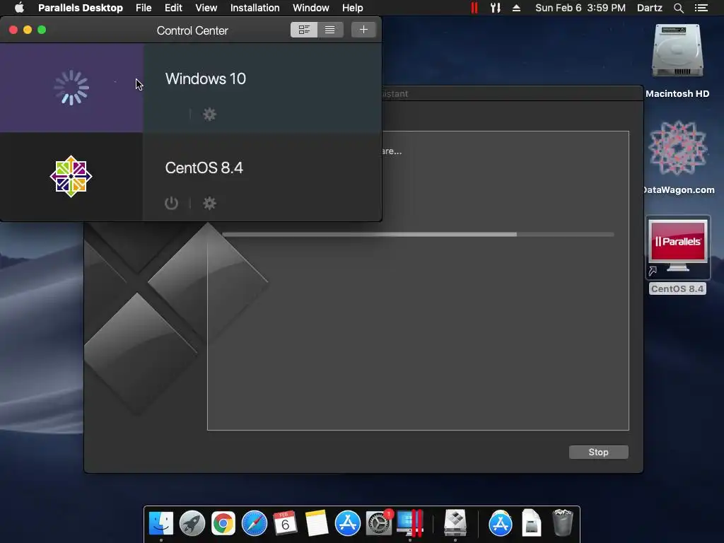Minimize the Control Center window
This screenshot has height=543, width=724.
coord(28,30)
